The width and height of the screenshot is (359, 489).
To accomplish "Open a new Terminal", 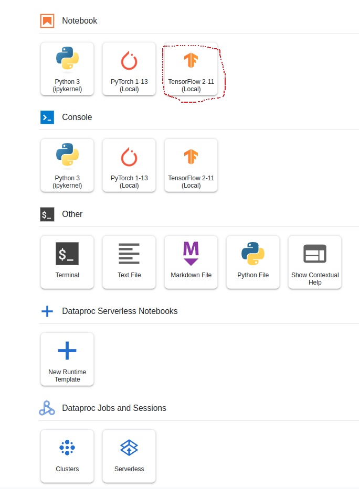I will (67, 262).
